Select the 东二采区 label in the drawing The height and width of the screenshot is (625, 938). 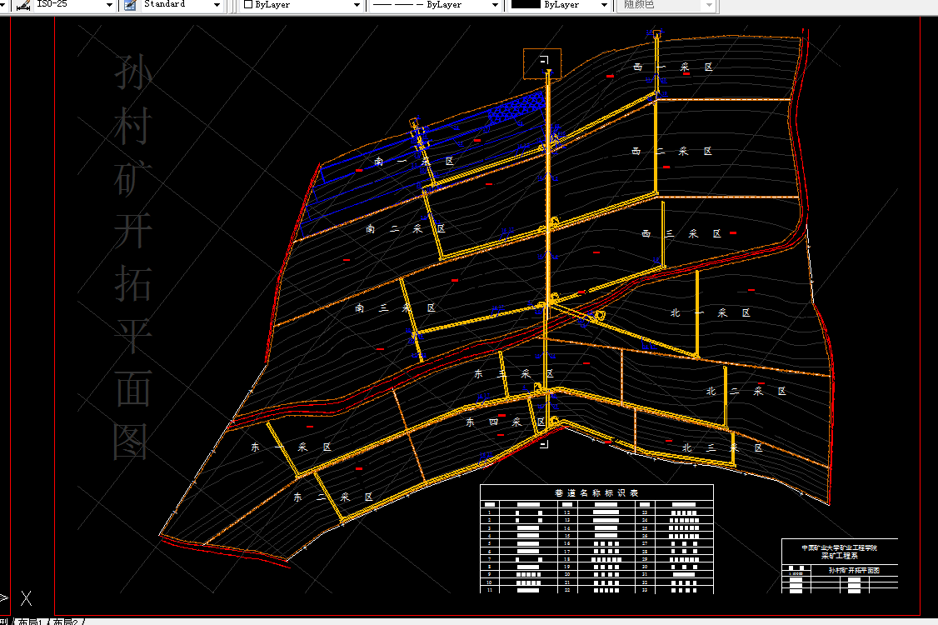333,497
